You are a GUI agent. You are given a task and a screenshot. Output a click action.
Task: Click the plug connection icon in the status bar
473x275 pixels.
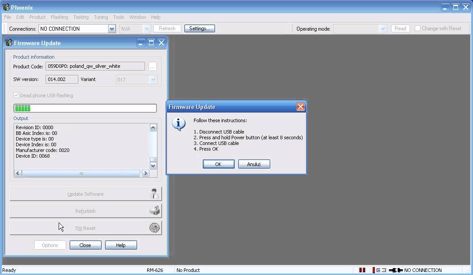tap(395, 270)
